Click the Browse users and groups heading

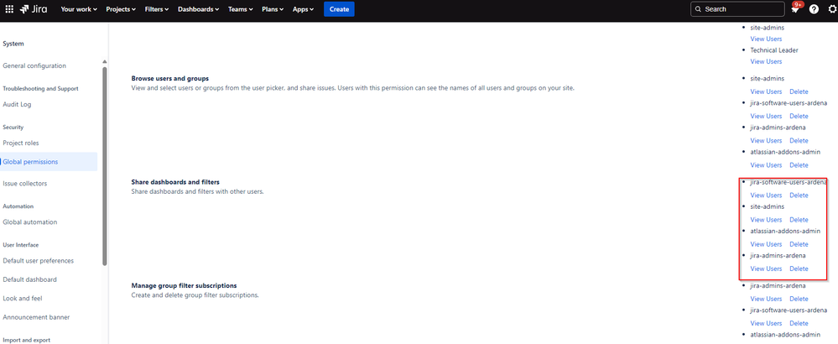170,79
